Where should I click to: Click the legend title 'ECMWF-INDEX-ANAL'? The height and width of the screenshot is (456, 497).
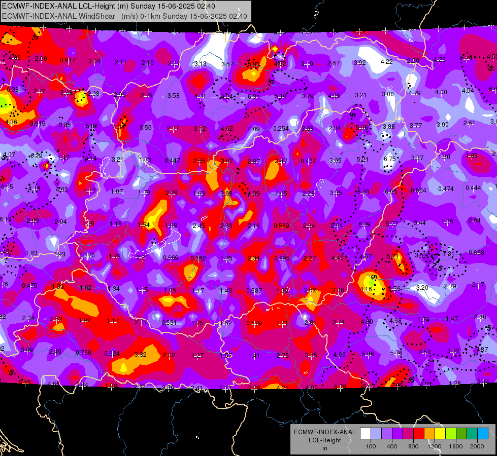324,432
